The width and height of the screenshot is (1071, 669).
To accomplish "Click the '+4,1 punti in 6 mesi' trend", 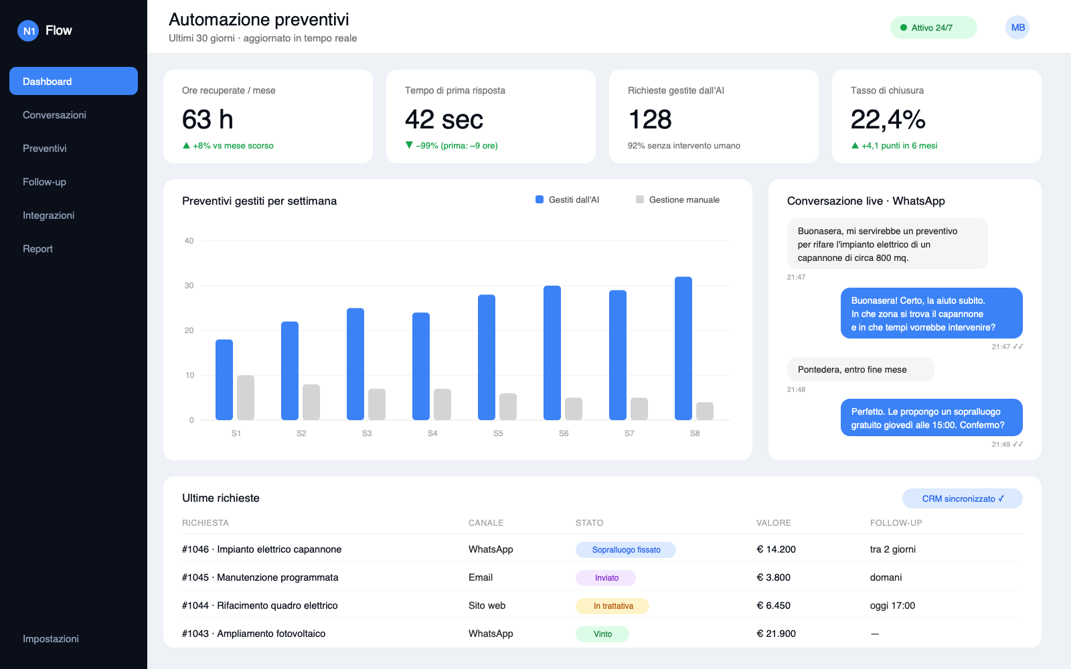I will [894, 146].
